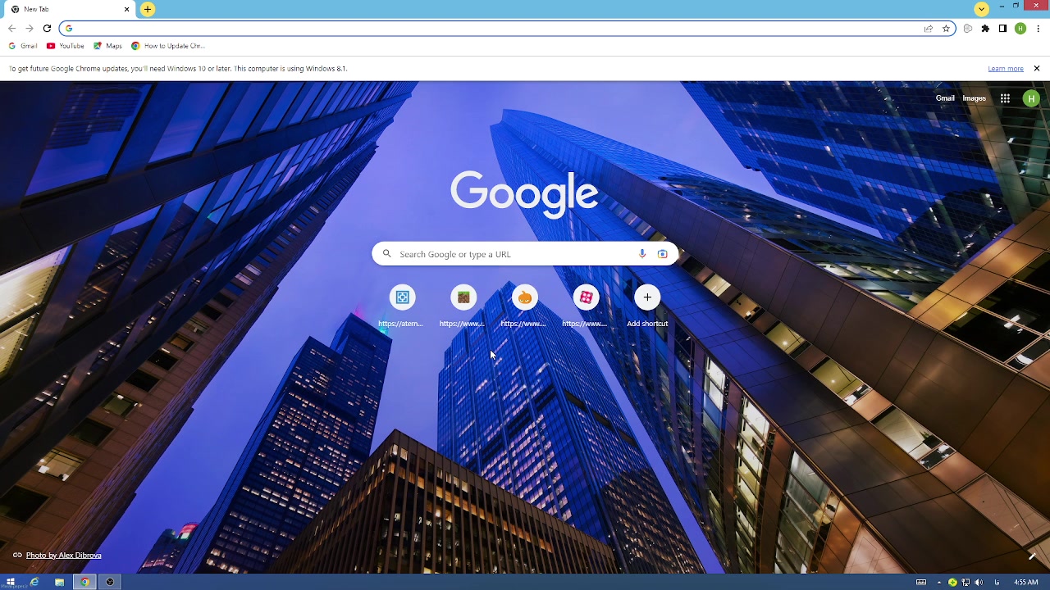Open the pink dice shortcut tile
The image size is (1050, 590).
pyautogui.click(x=586, y=306)
